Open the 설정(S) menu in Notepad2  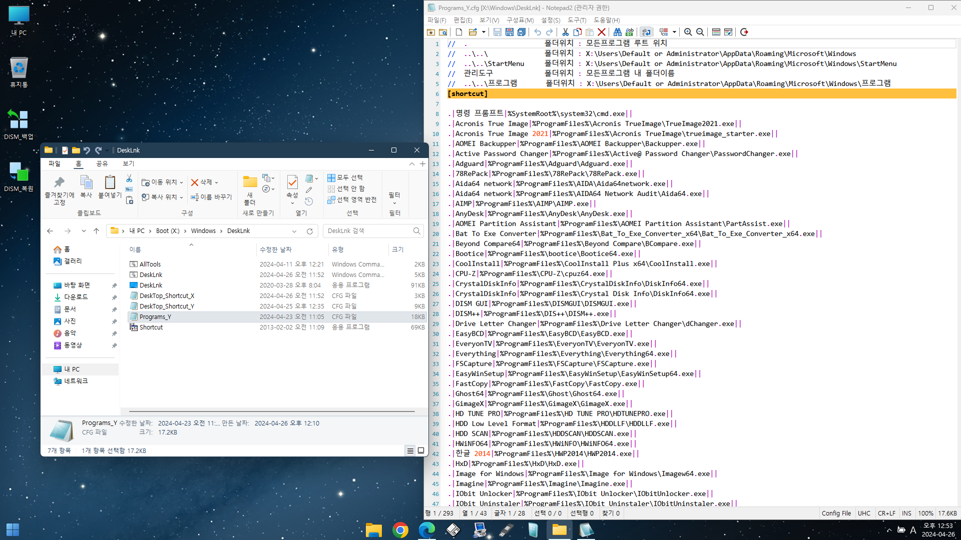551,20
